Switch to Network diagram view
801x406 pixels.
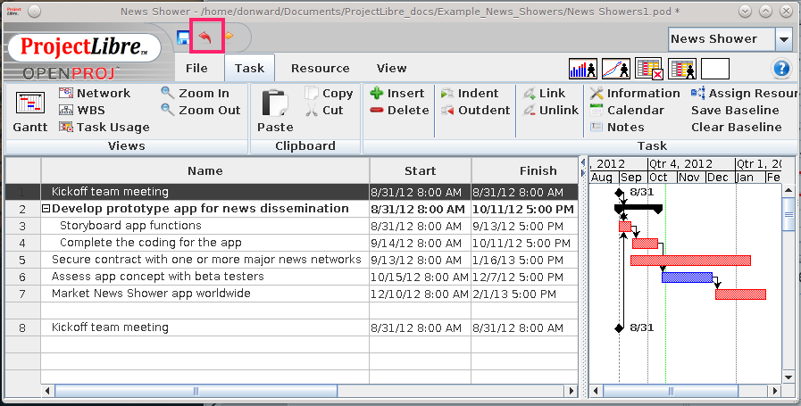coord(95,93)
